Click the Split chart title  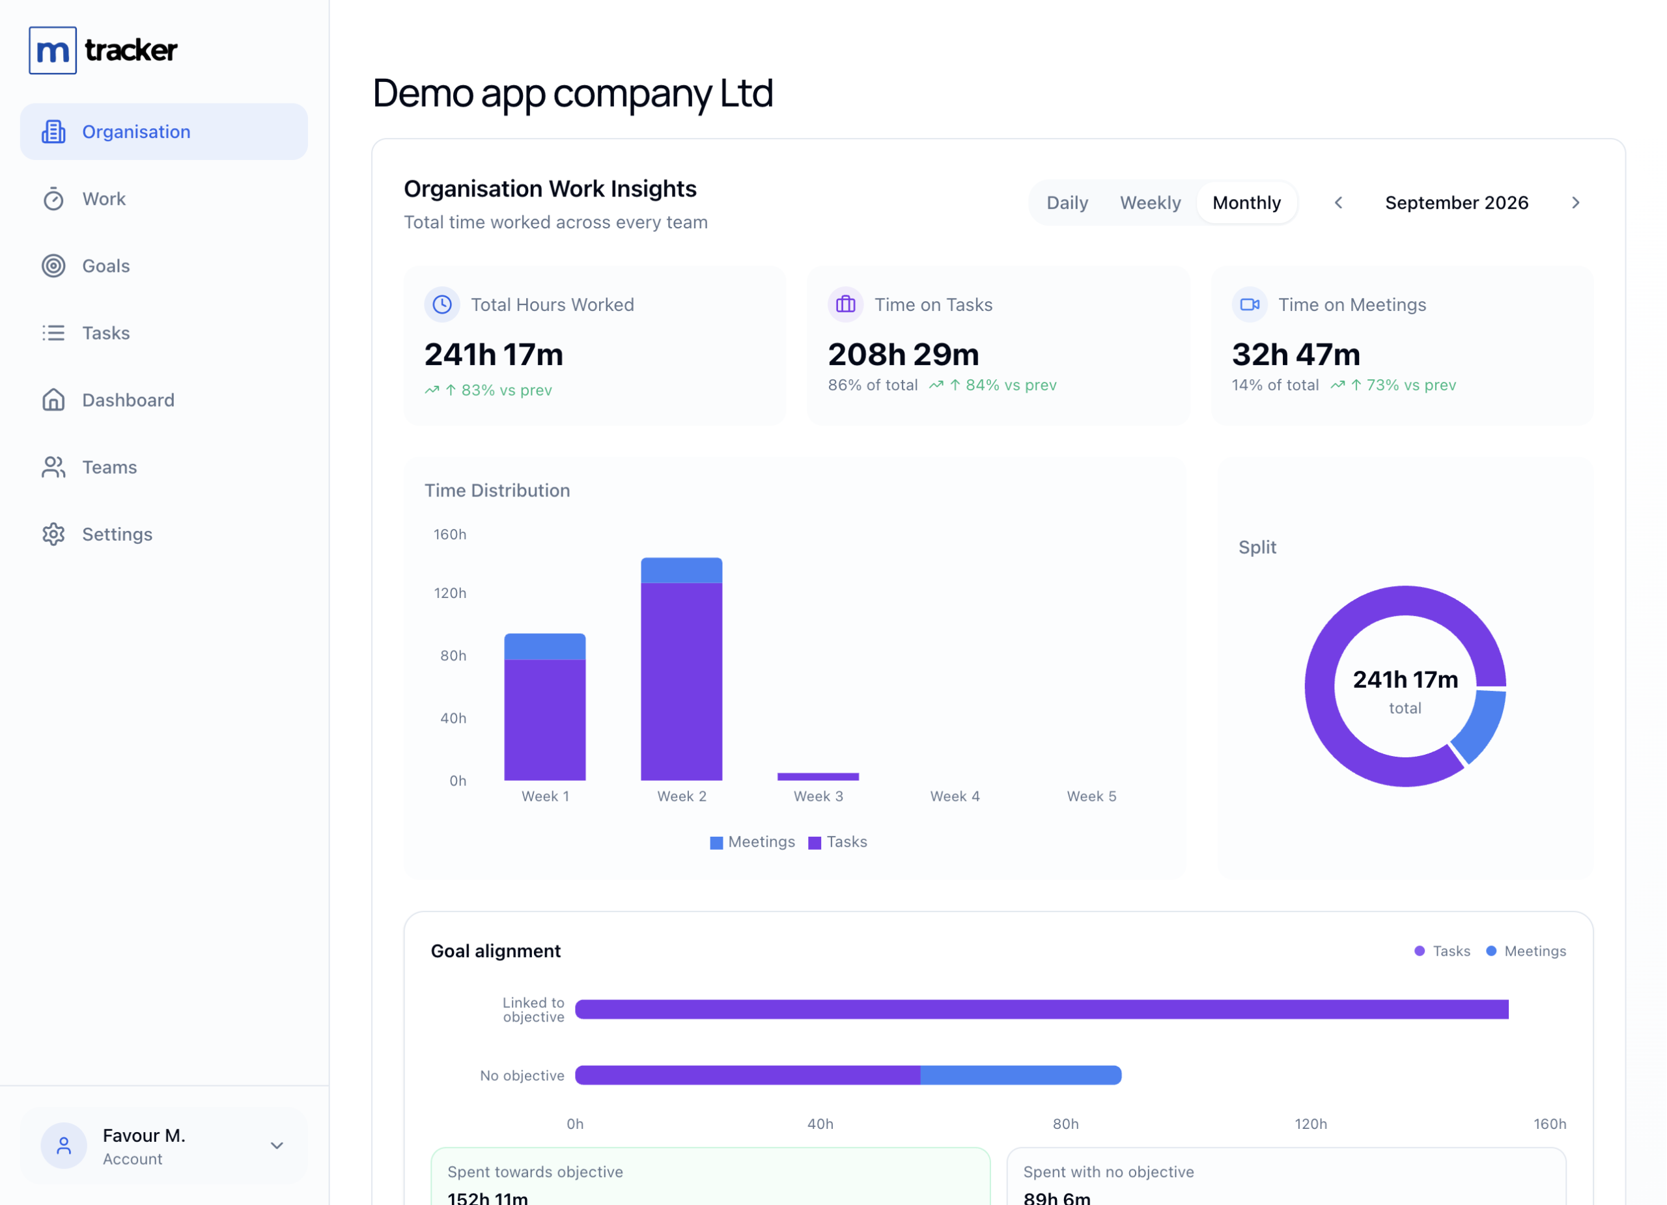point(1257,547)
